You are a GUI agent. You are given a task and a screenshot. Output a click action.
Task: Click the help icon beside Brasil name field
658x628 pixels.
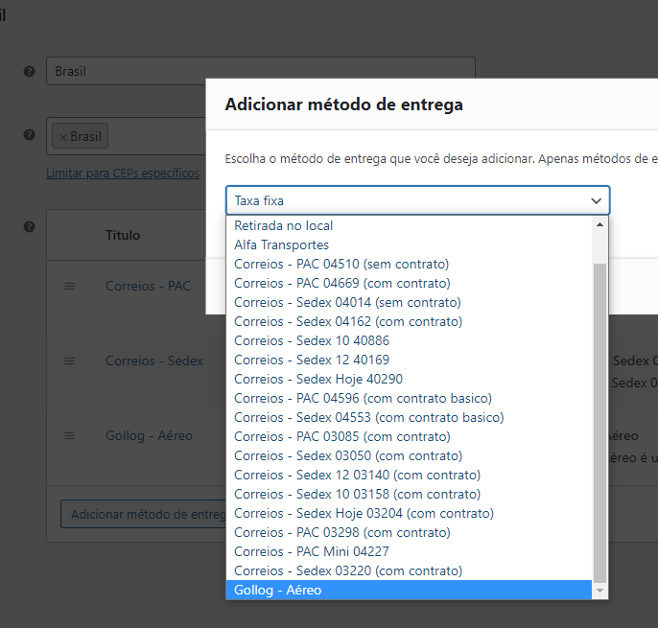click(30, 72)
